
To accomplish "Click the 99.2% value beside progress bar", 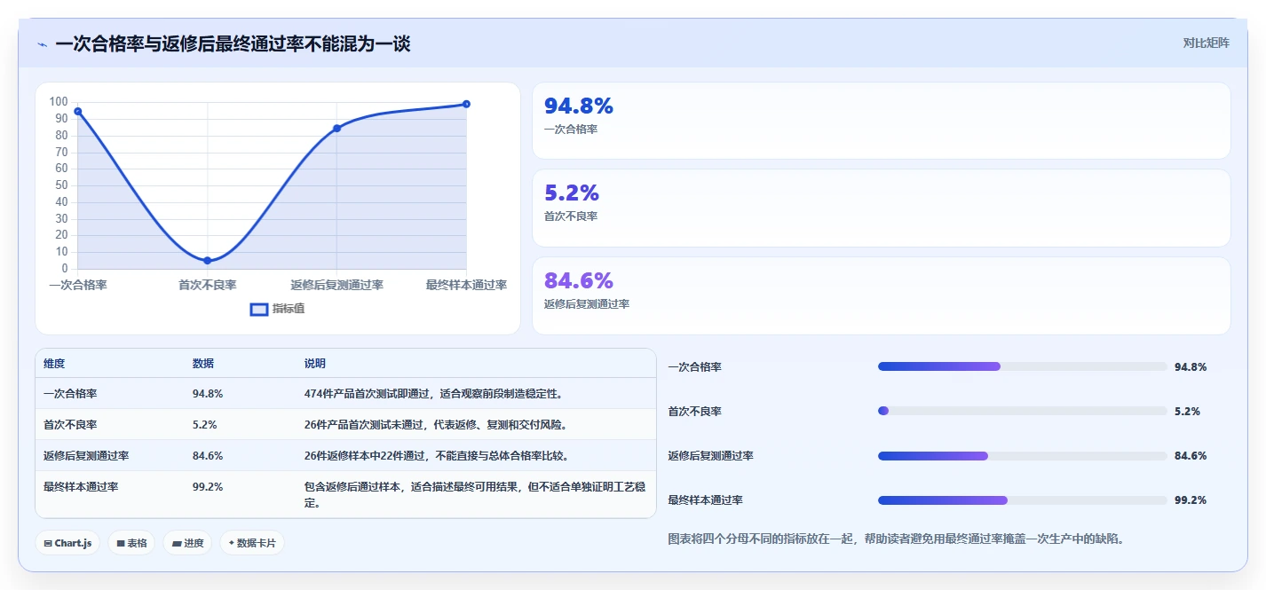I will (1190, 500).
